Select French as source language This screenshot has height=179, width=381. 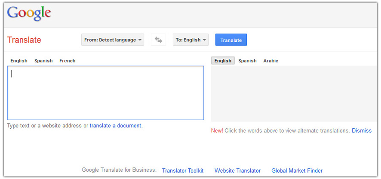[68, 61]
